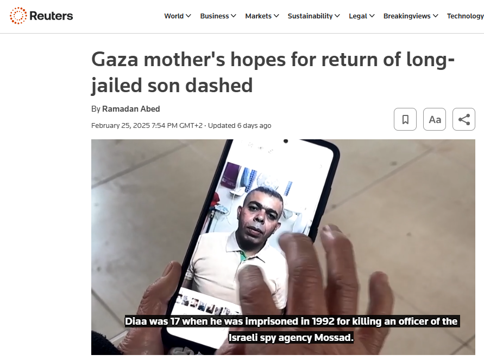Open text size options via the Aa icon
The image size is (484, 361).
click(x=435, y=119)
